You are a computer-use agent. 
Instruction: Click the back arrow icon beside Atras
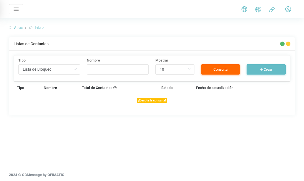pyautogui.click(x=11, y=28)
